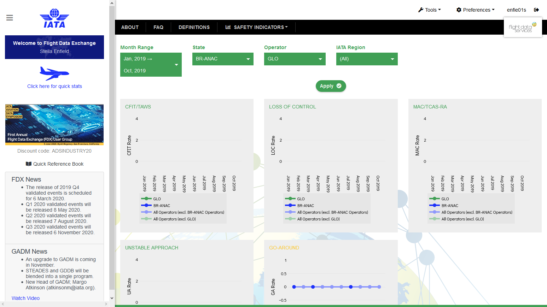Click the GADM News heading
Viewport: 547px width, 307px height.
[x=29, y=252]
